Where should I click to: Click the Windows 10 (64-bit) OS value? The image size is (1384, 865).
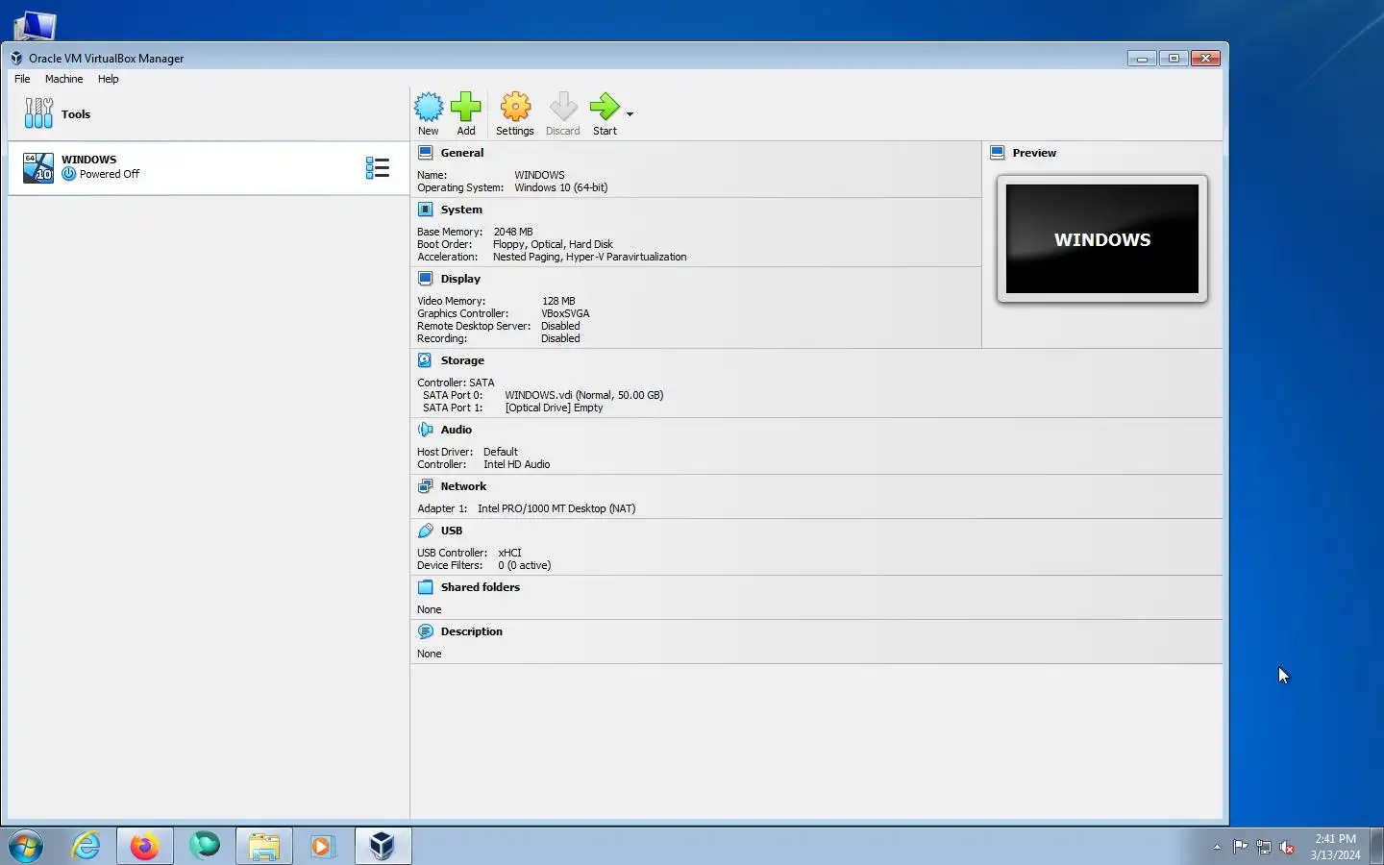561,186
